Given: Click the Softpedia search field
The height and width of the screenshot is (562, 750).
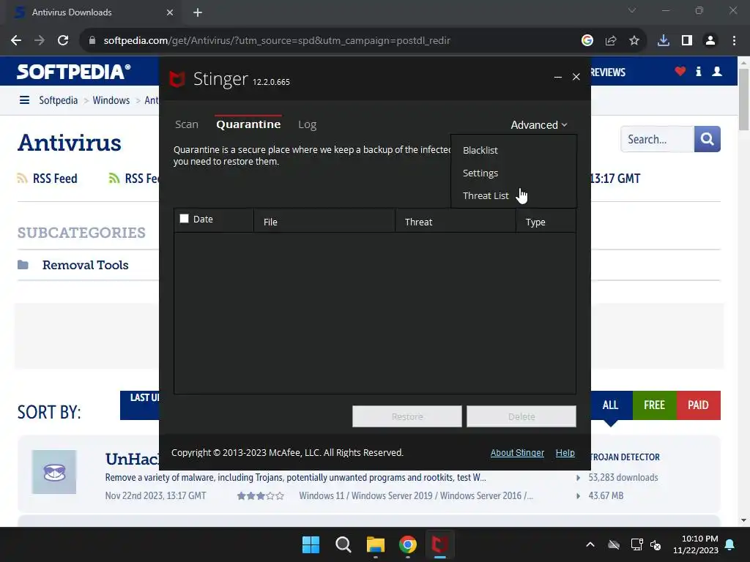Looking at the screenshot, I should click(x=657, y=139).
